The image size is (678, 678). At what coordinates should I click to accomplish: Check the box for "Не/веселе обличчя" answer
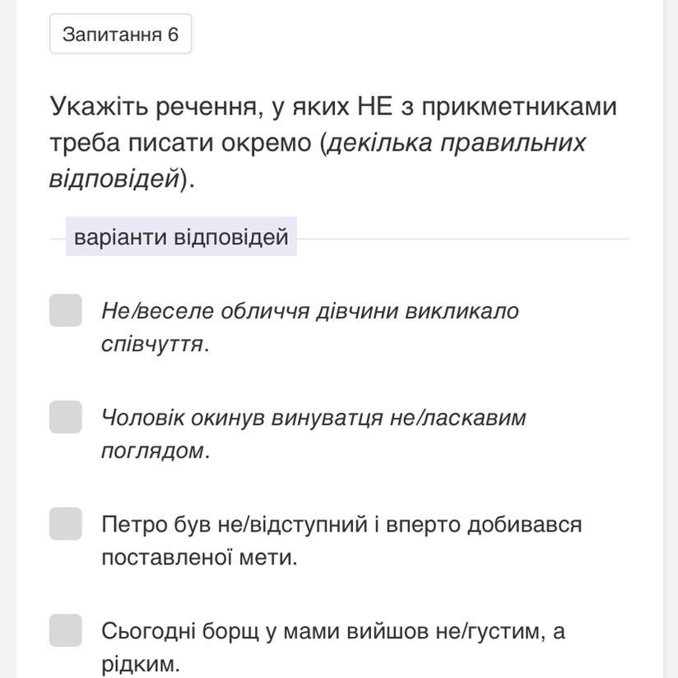pyautogui.click(x=66, y=310)
